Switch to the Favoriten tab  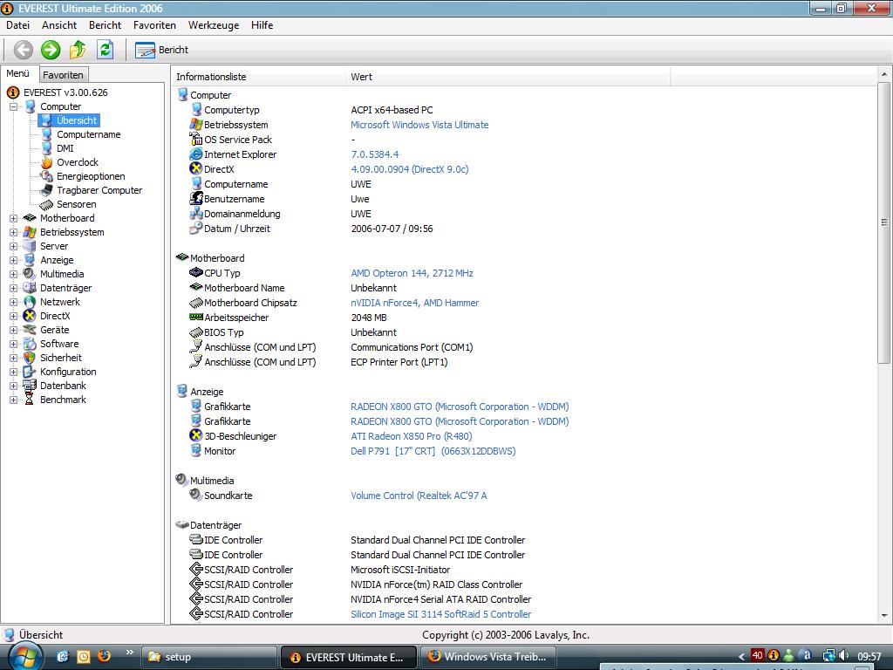coord(63,75)
